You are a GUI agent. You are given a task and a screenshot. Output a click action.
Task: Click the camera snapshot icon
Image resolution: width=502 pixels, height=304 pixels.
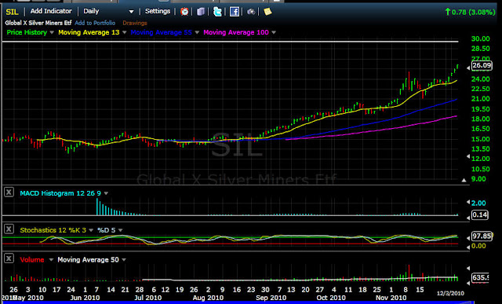pos(251,12)
